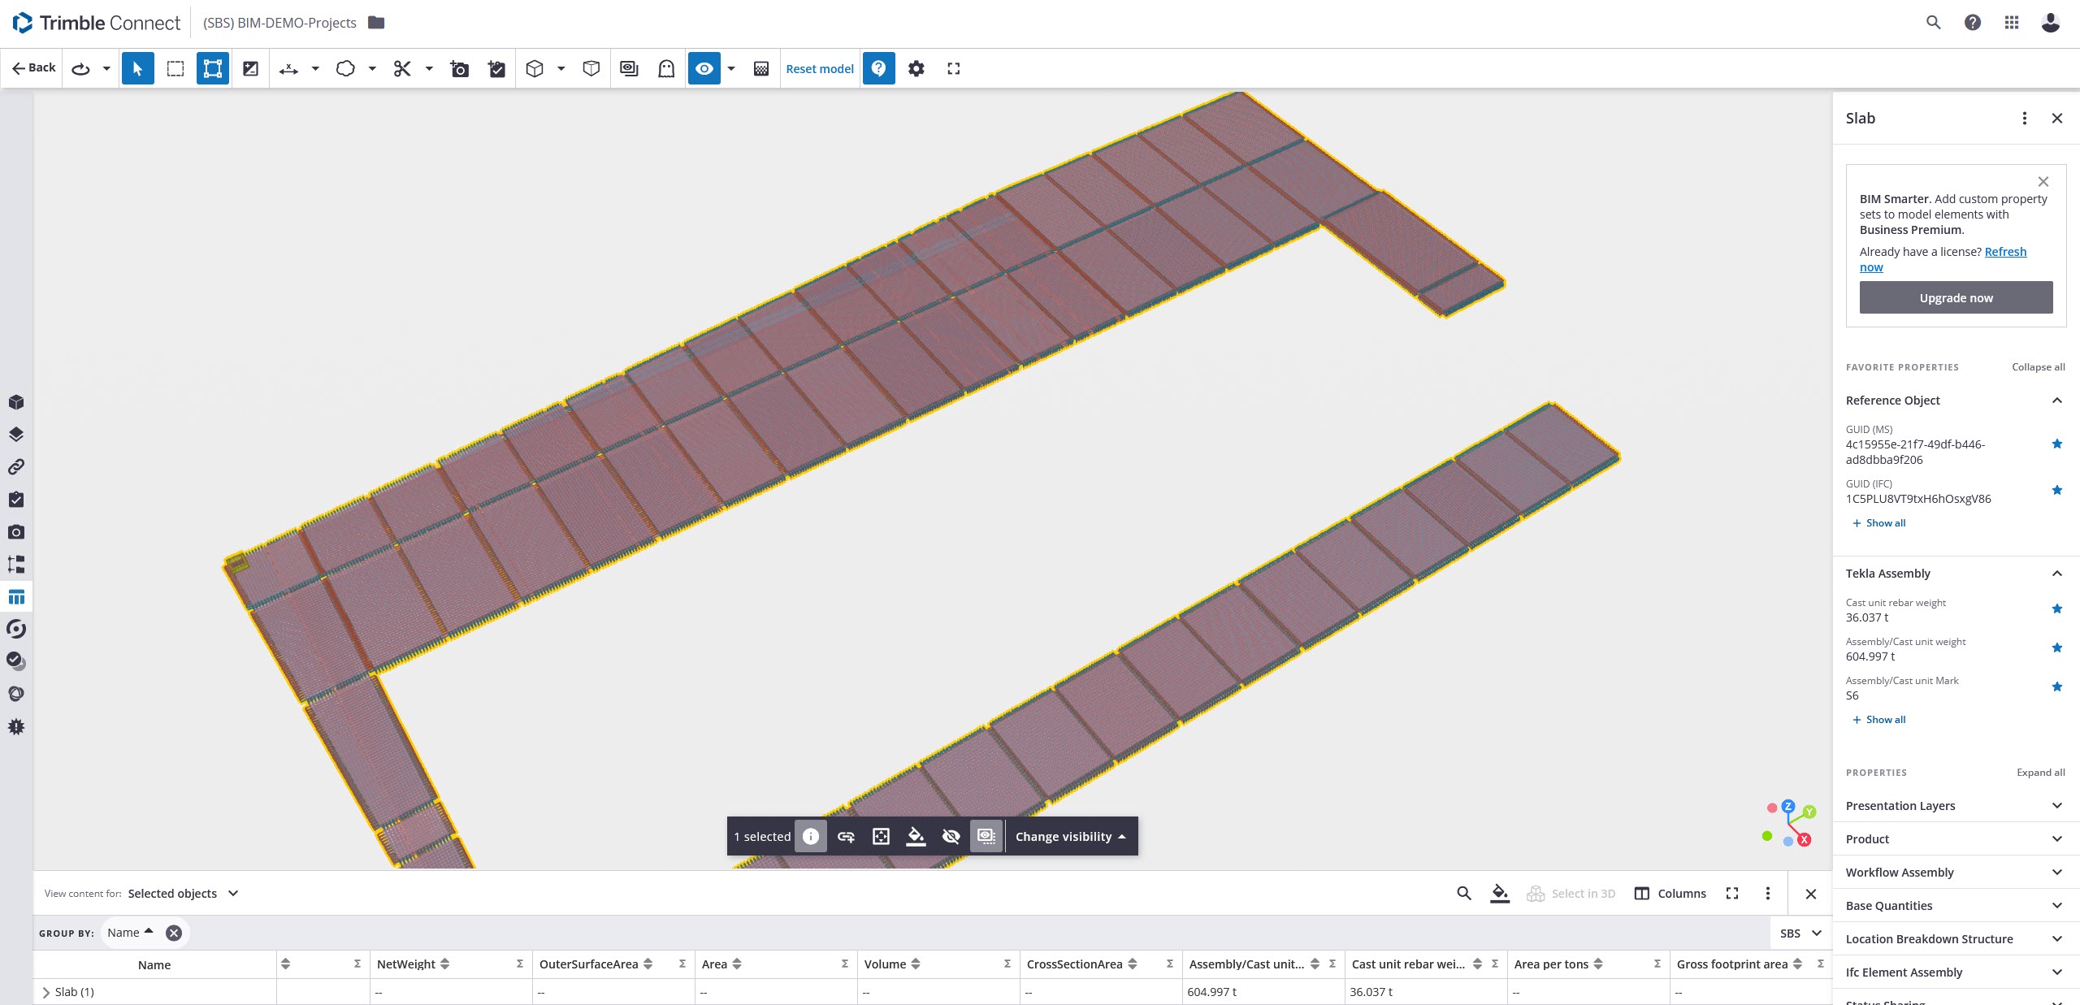Click the Reset model button
This screenshot has height=1005, width=2080.
[x=819, y=68]
